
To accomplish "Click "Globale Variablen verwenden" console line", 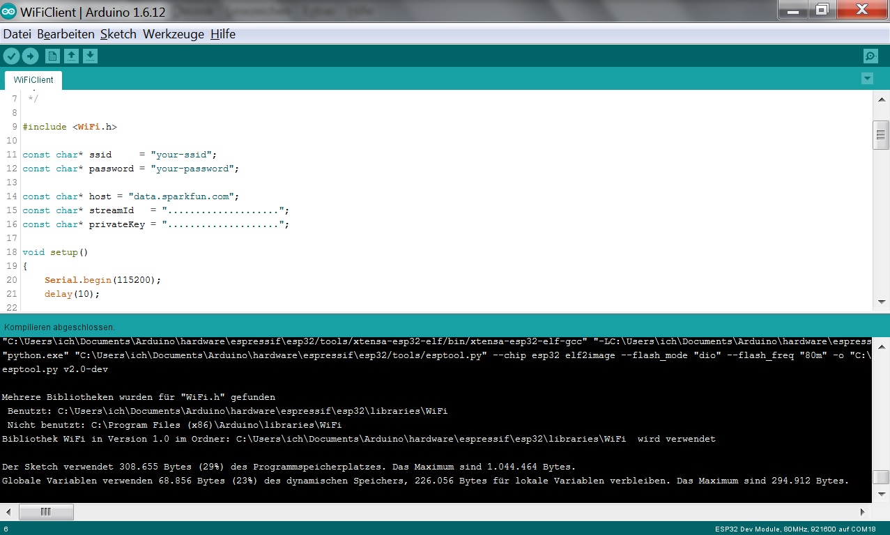I will click(x=426, y=481).
